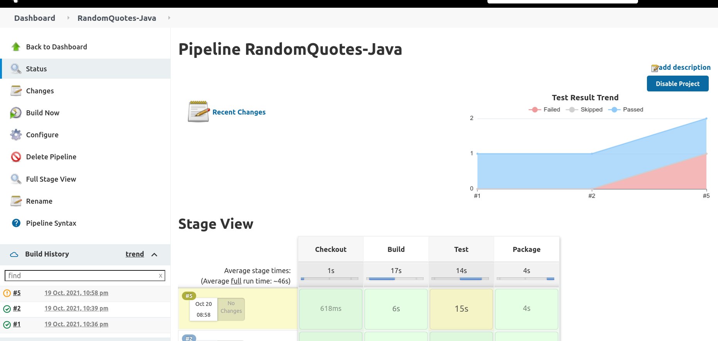Select the Rename menu item
Viewport: 718px width, 341px height.
coord(86,201)
